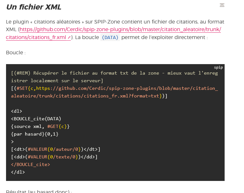
Task: Open the github citations_fr.xml link
Action: [120, 30]
